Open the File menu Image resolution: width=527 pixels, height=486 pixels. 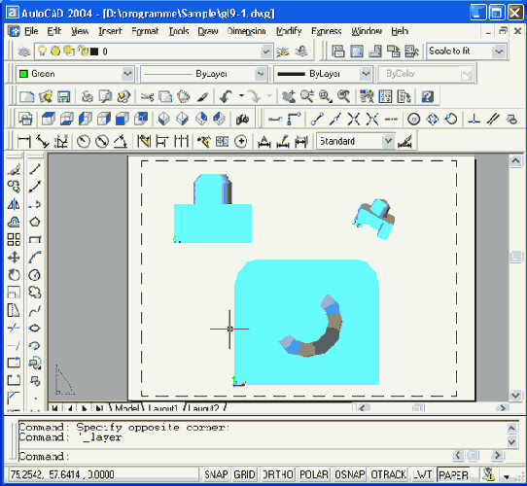click(31, 31)
